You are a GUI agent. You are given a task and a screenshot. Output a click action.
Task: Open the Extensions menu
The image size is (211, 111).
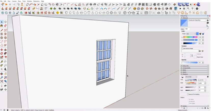[36, 1]
